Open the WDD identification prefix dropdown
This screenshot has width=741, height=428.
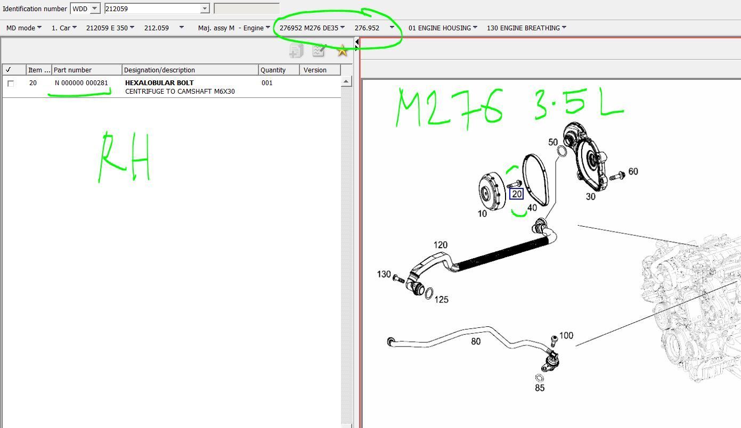pos(94,9)
